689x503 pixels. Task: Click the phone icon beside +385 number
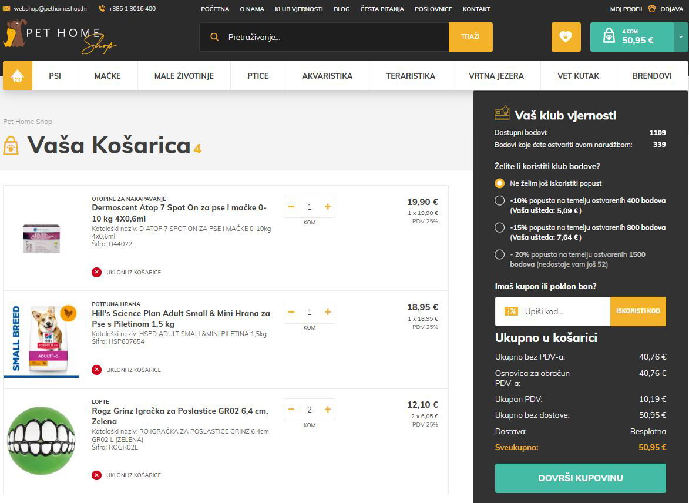[102, 8]
